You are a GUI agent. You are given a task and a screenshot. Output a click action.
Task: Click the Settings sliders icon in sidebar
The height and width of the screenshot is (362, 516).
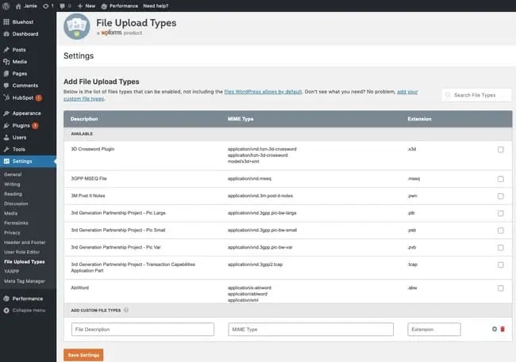6,162
